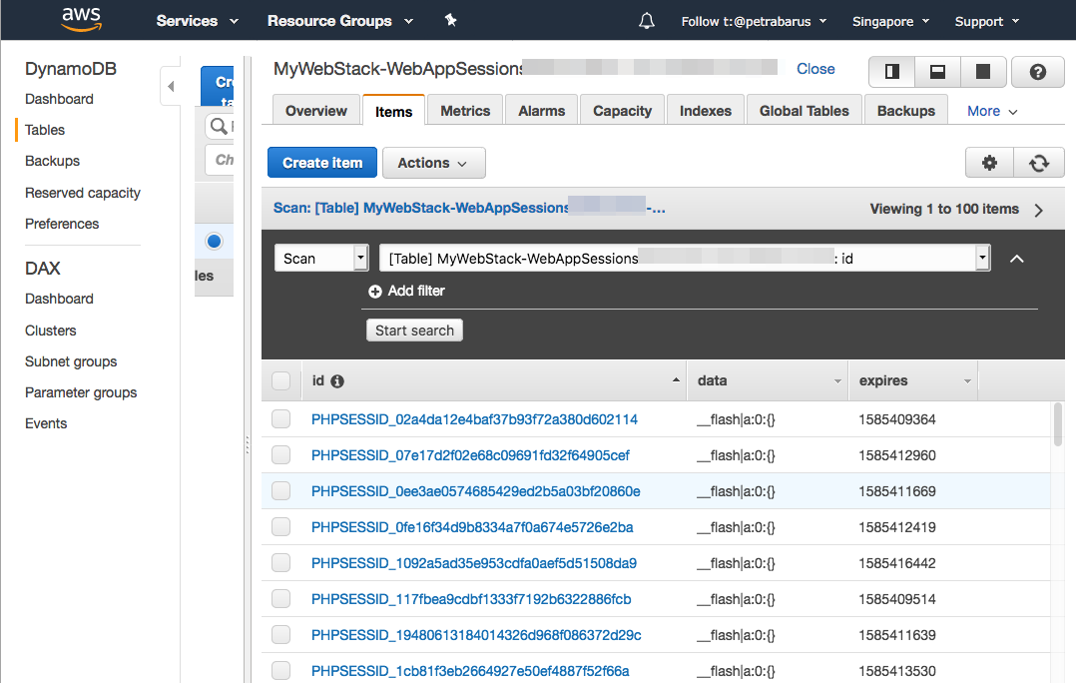
Task: Open table settings gear icon
Action: [x=989, y=163]
